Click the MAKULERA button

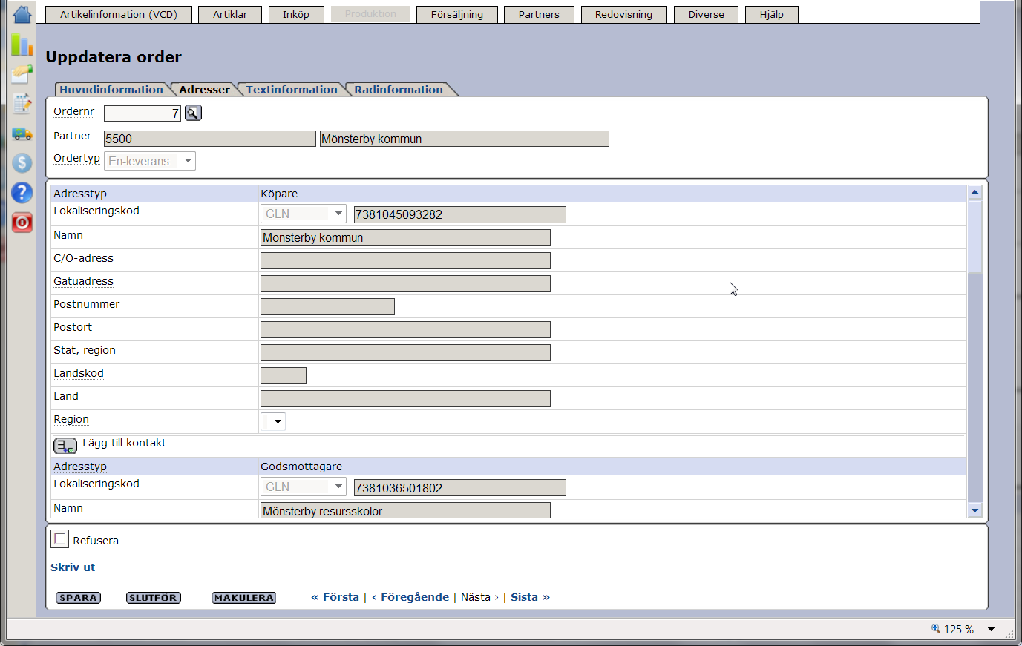(x=243, y=598)
